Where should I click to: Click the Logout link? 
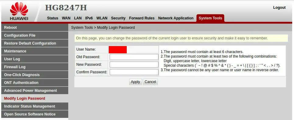(x=279, y=8)
